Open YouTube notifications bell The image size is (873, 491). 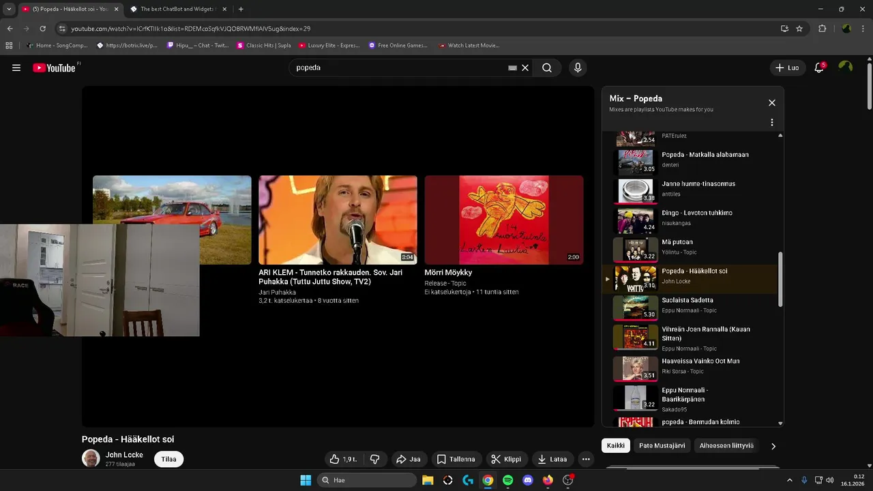pos(819,68)
